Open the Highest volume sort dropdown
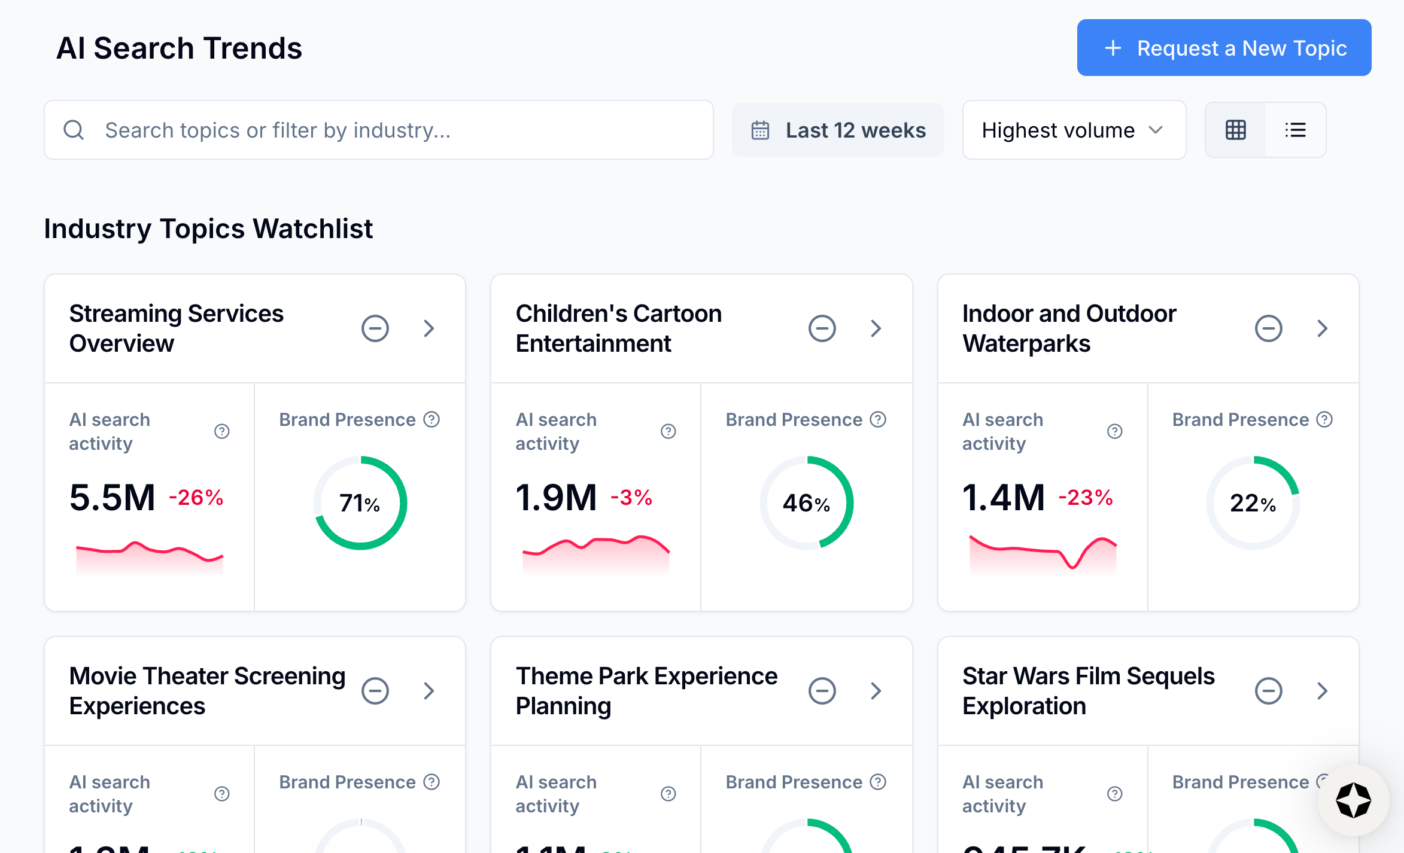Screen dimensions: 1404x853 1074,130
